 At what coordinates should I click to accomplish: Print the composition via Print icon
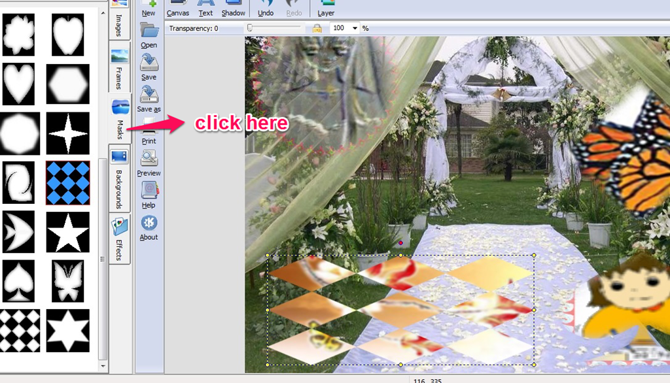149,131
